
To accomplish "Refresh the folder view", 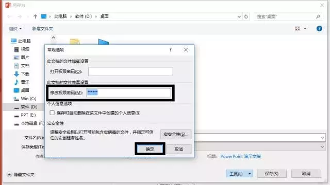I will [246, 16].
